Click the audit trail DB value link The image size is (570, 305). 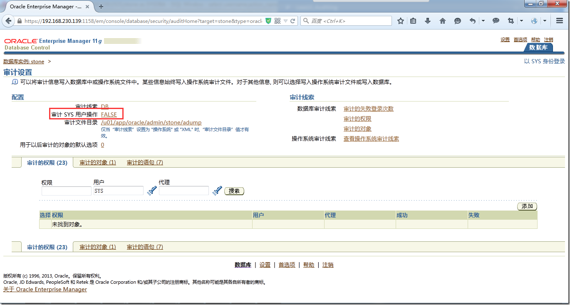click(x=105, y=107)
